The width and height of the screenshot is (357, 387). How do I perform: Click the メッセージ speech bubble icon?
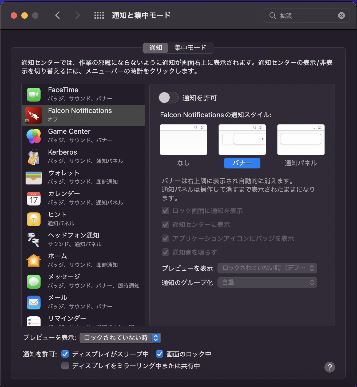click(34, 282)
